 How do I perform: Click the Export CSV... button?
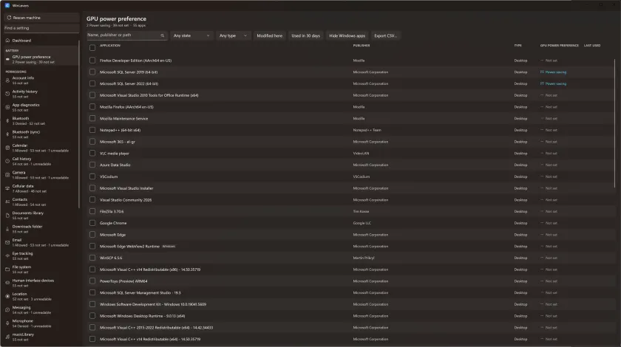(385, 35)
